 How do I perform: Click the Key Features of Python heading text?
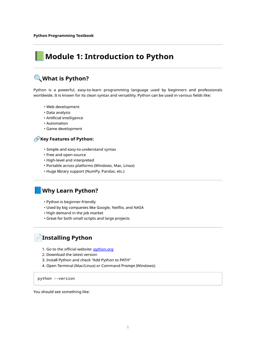(67, 139)
